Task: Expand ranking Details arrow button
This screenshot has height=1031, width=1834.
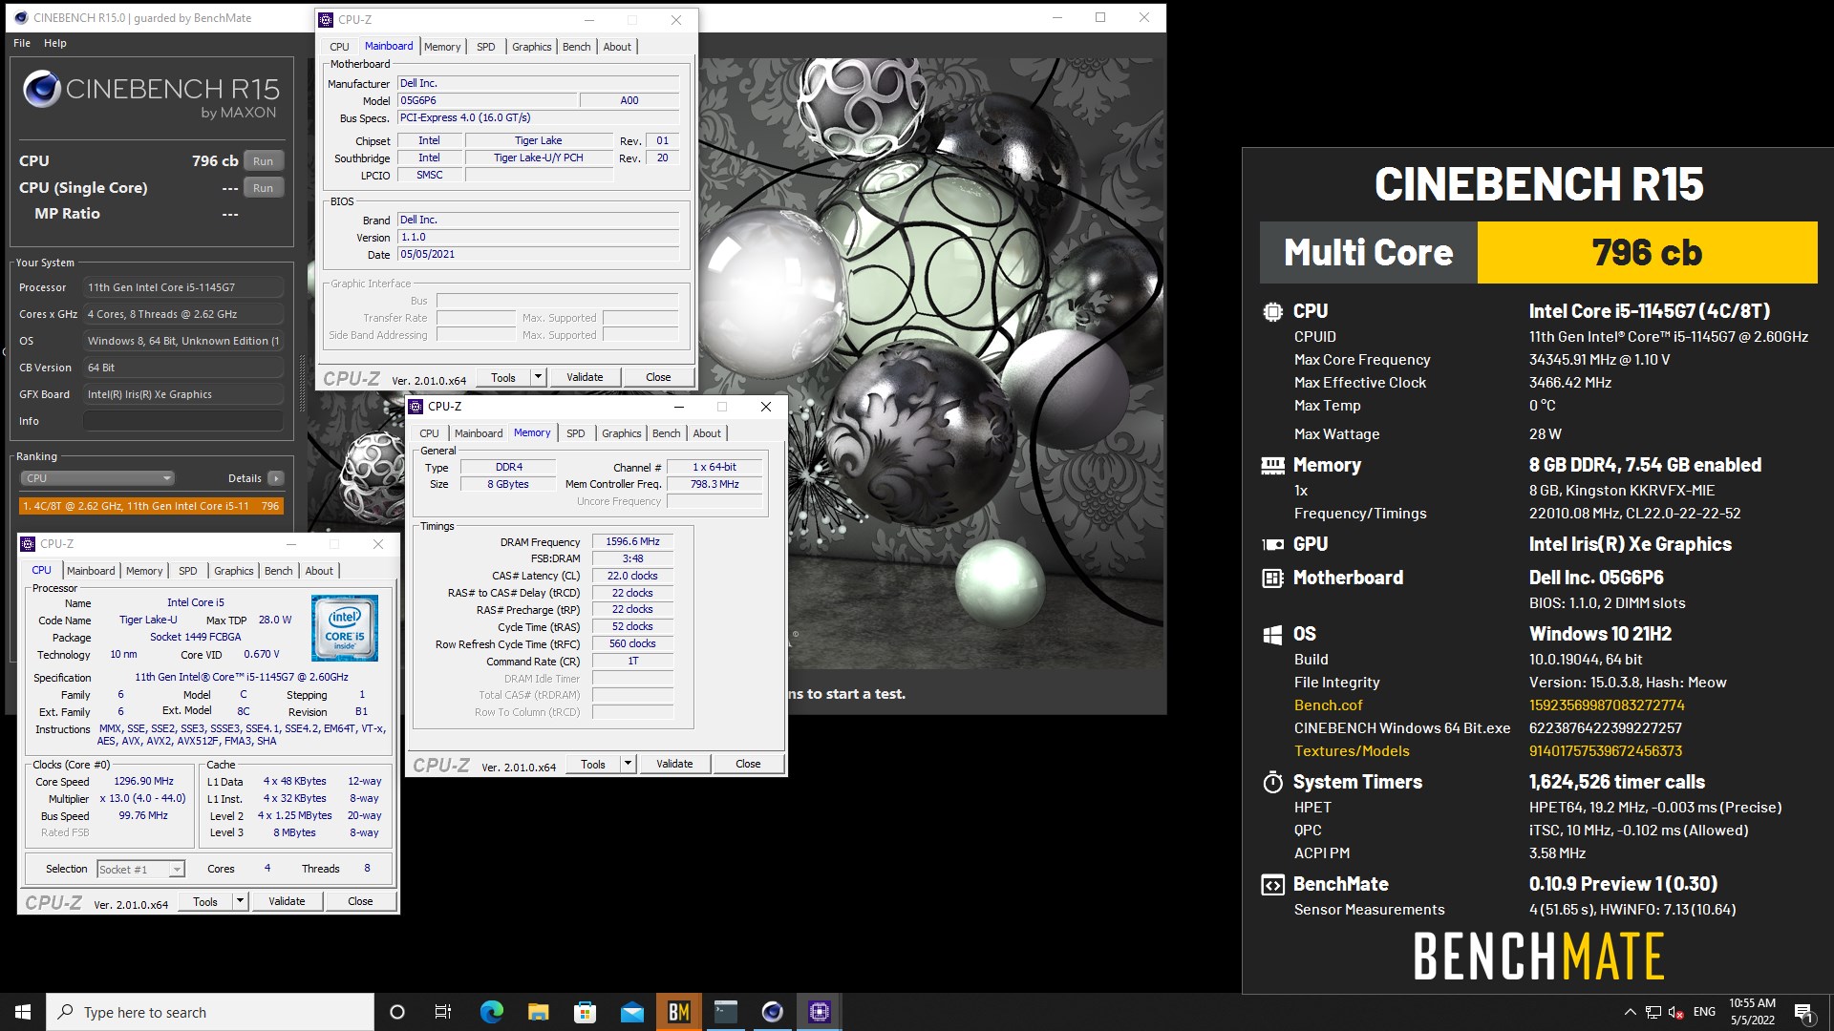Action: (275, 478)
